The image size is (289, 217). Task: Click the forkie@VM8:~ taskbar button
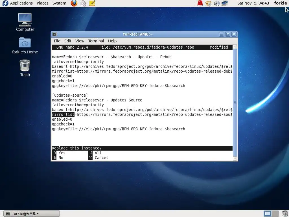click(x=32, y=214)
